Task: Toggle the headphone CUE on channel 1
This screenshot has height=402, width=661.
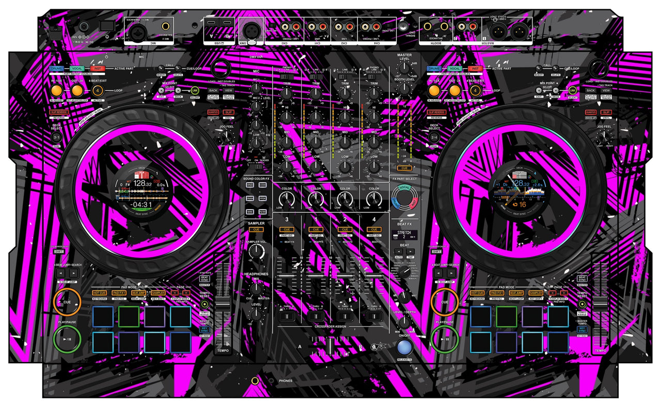Action: (316, 229)
